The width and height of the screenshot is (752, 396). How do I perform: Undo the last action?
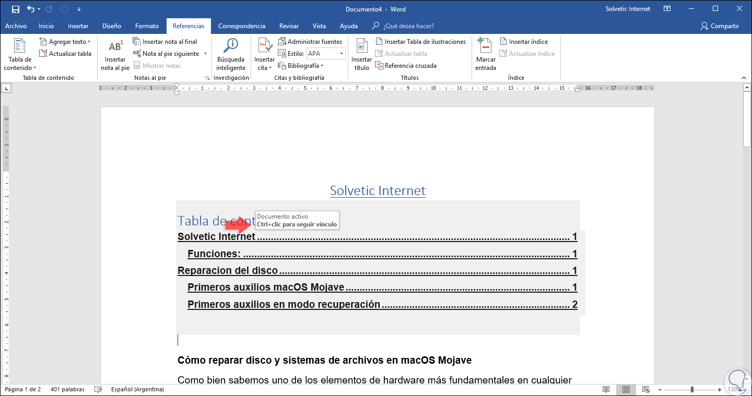[x=30, y=9]
